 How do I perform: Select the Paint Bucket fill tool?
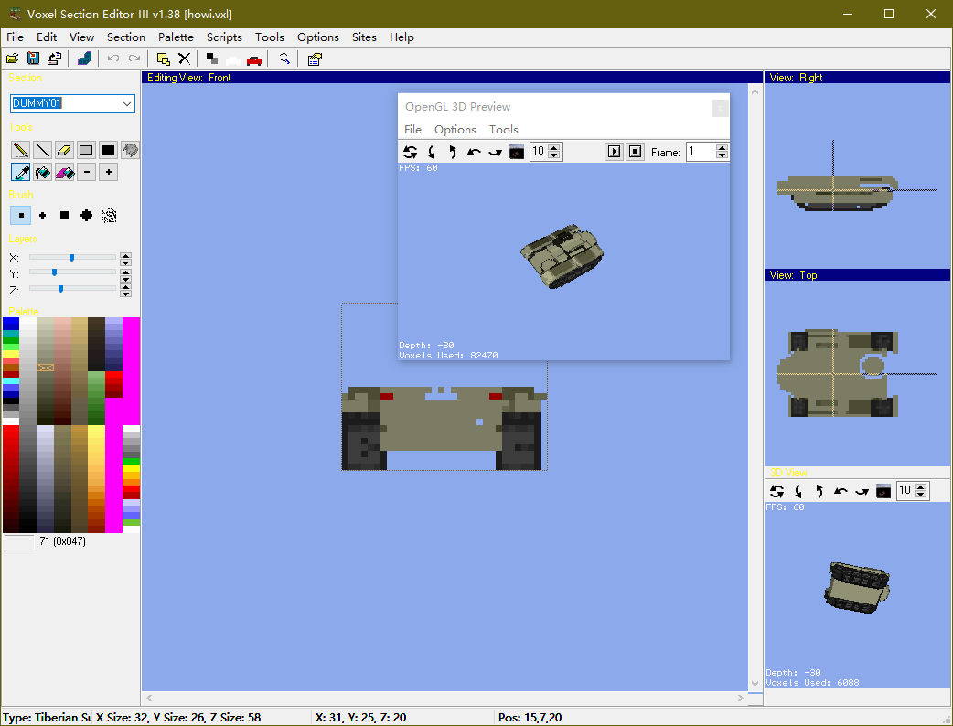(x=43, y=172)
